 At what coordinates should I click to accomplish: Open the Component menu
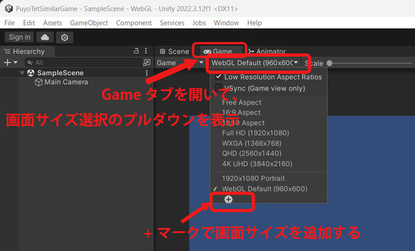pos(134,23)
